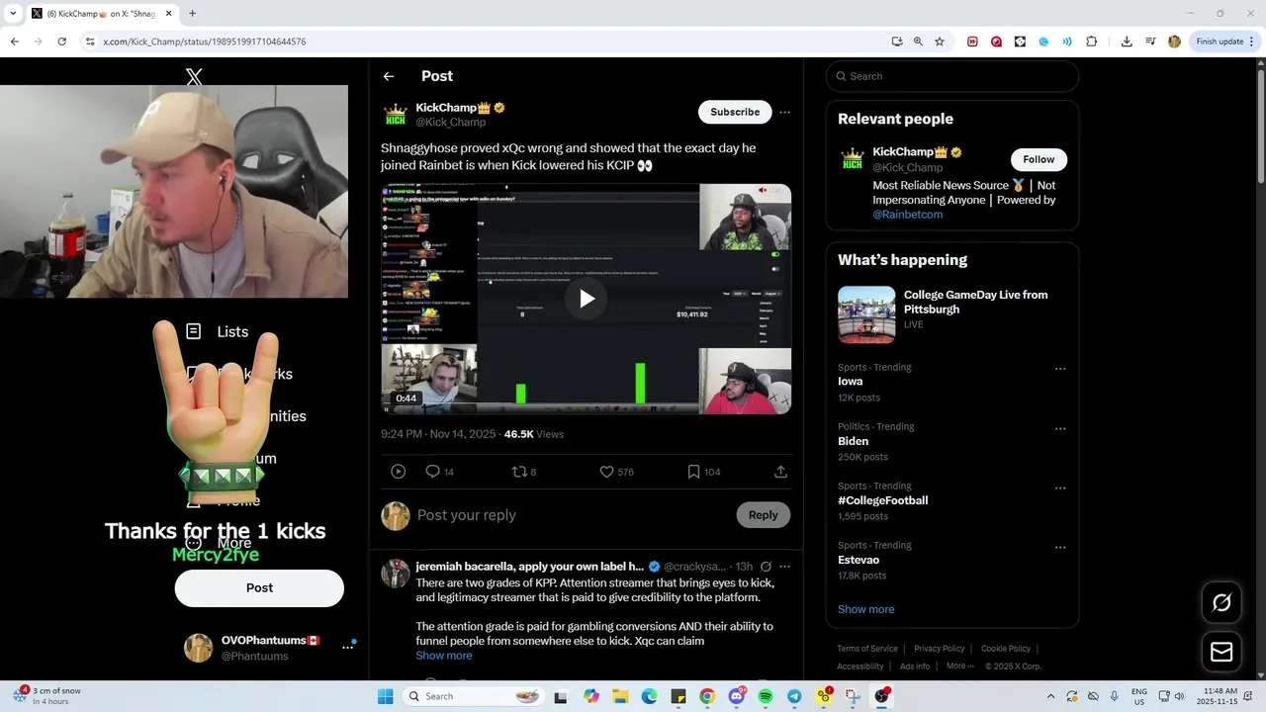Open Chrome's install app icon
The width and height of the screenshot is (1266, 712).
(x=897, y=42)
